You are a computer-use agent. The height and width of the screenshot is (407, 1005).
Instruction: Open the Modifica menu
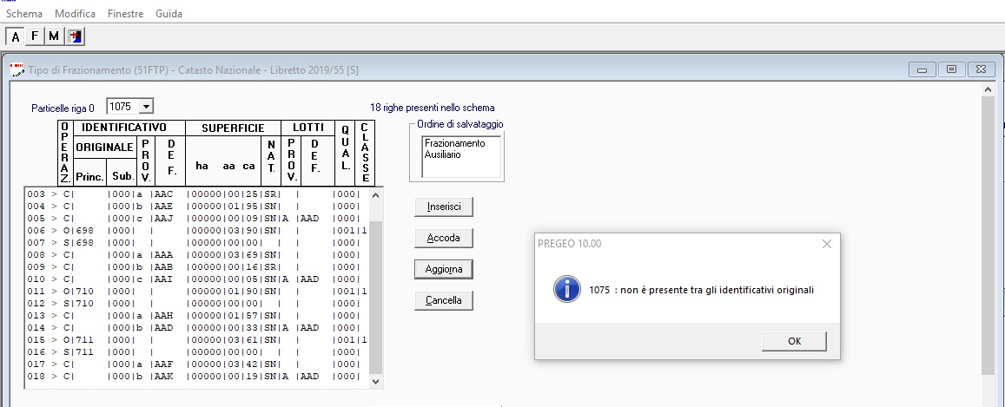tap(76, 15)
